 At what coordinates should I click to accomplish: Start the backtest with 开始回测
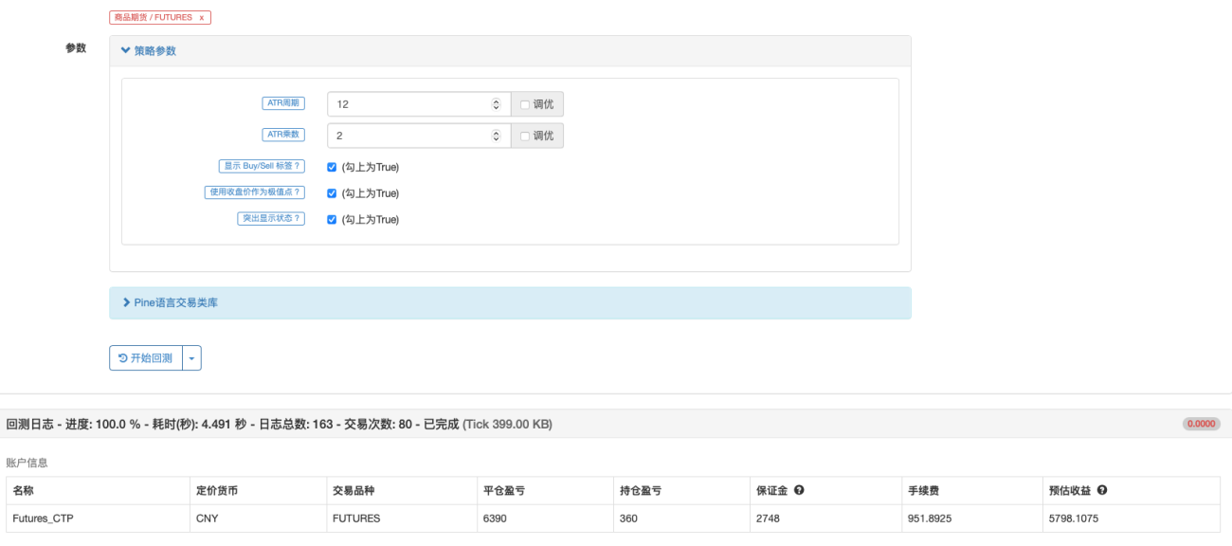coord(146,357)
